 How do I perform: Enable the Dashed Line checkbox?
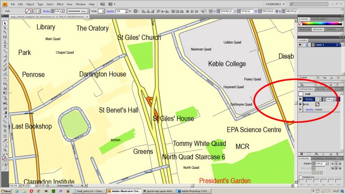[x=301, y=177]
